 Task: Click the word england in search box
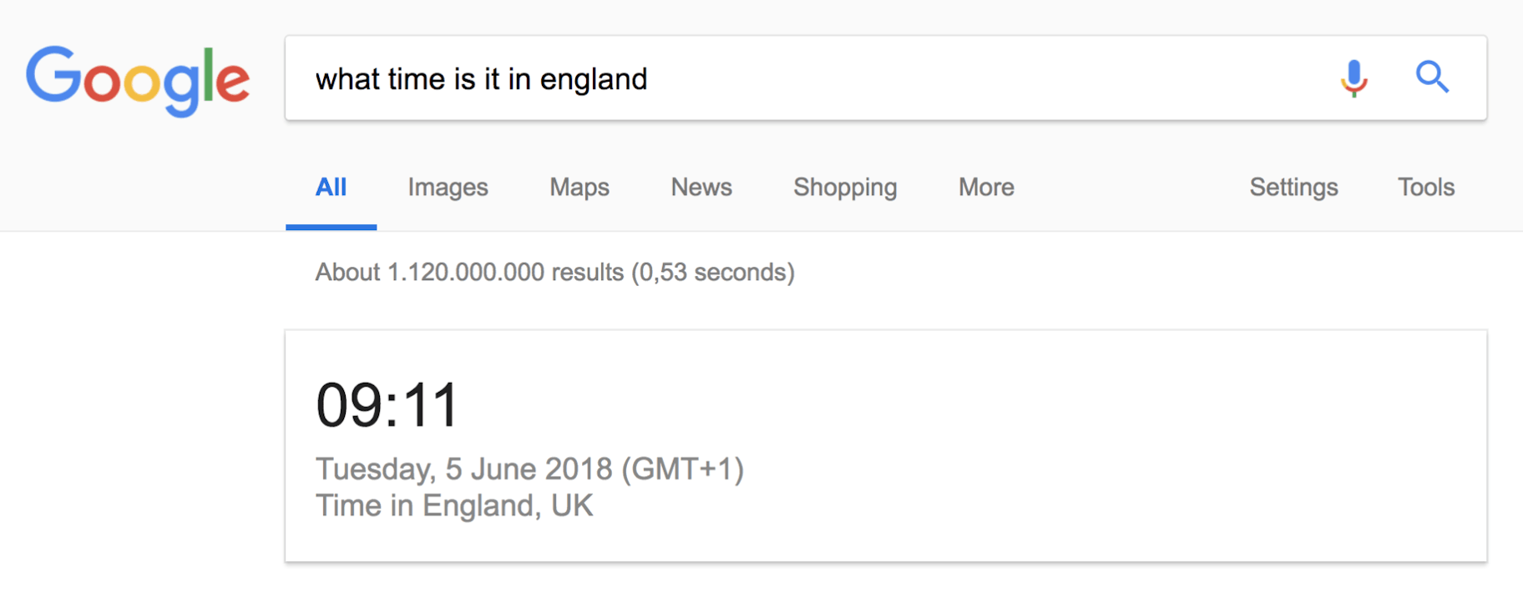[x=593, y=79]
